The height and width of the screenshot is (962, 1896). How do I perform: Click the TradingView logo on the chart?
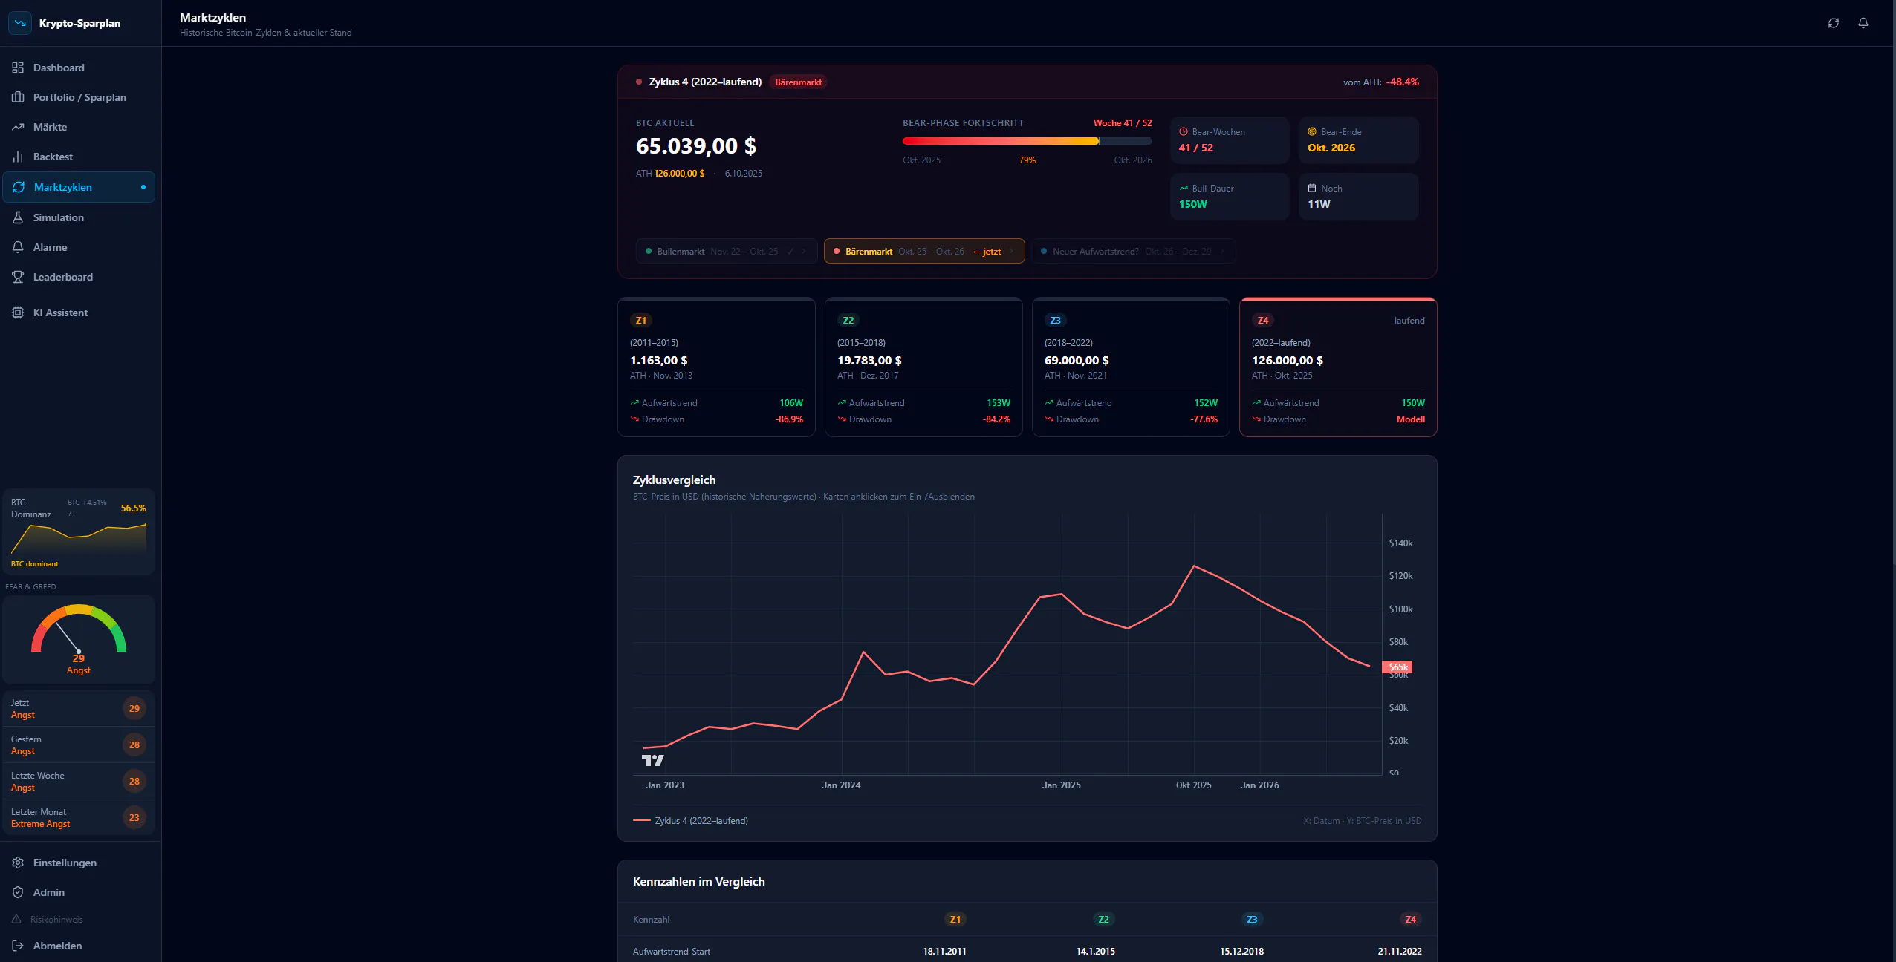[x=652, y=760]
